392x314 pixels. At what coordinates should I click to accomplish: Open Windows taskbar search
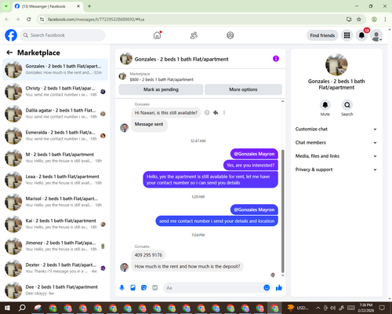pos(22,308)
